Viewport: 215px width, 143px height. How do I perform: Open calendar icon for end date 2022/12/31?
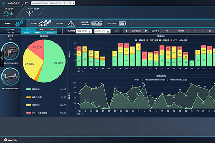coord(108,31)
